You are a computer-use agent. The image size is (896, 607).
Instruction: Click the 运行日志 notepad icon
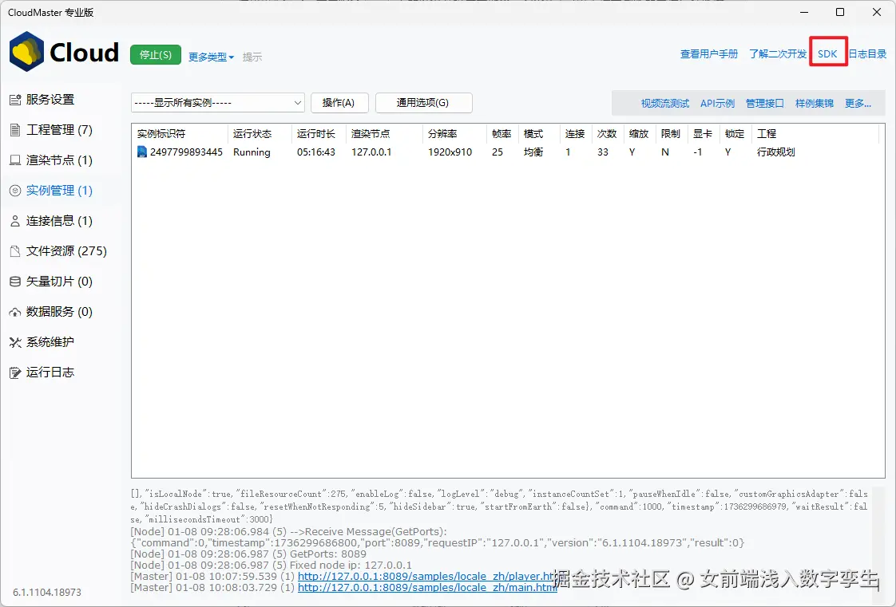tap(15, 373)
